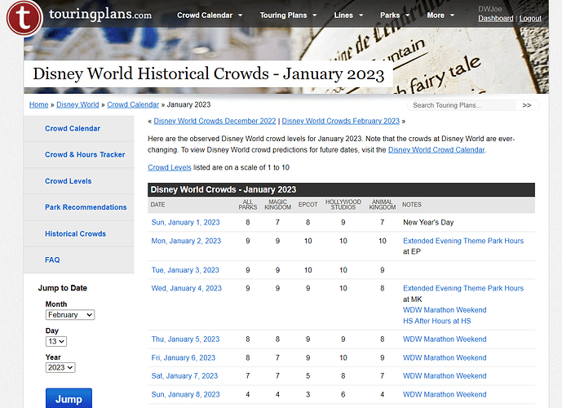Click the >> search submit button
Screen dimensions: 562x408
[x=526, y=105]
